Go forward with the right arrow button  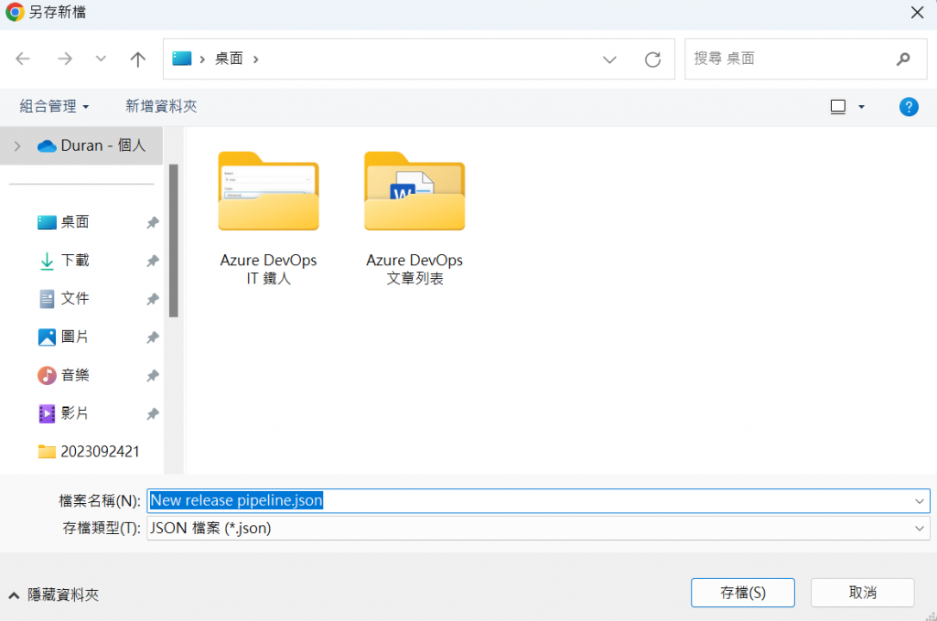pyautogui.click(x=65, y=59)
